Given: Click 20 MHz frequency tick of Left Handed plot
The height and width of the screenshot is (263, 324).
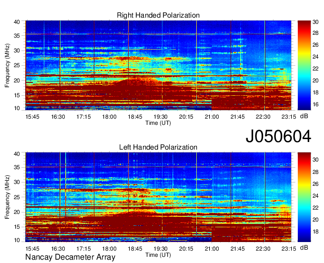Looking at the screenshot, I should tap(17, 212).
